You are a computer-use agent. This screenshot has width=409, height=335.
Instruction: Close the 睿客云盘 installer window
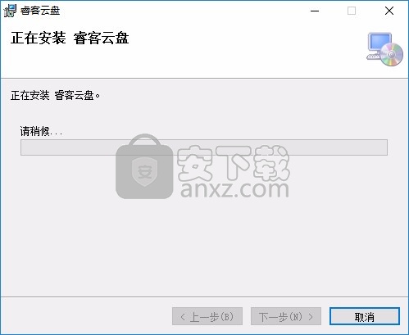point(389,11)
